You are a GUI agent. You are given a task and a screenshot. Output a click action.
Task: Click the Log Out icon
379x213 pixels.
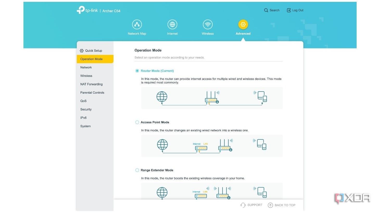(x=289, y=10)
